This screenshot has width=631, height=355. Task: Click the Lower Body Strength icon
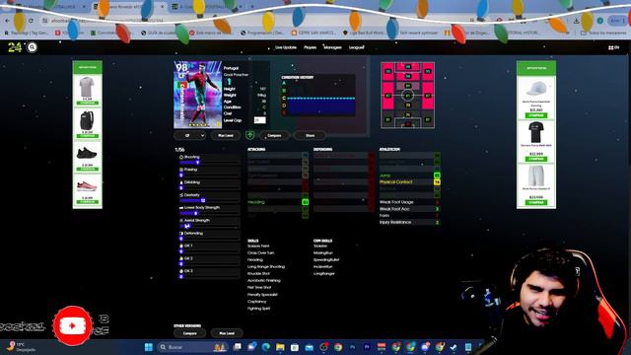tap(181, 208)
